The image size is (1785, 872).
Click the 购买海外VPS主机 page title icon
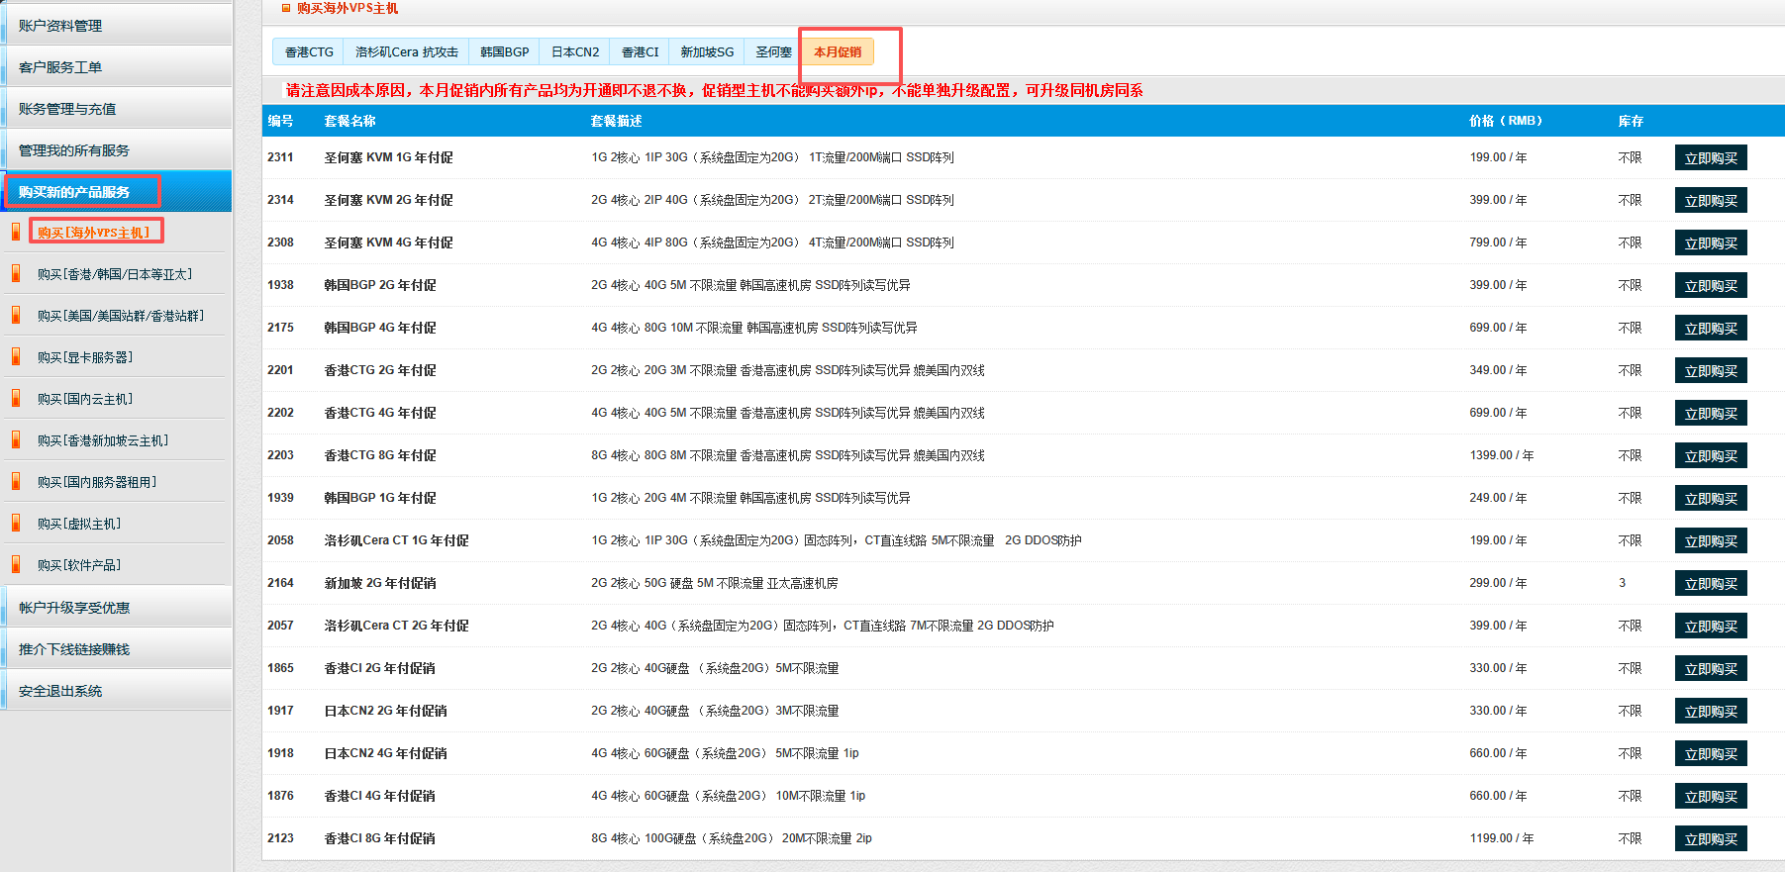point(286,8)
